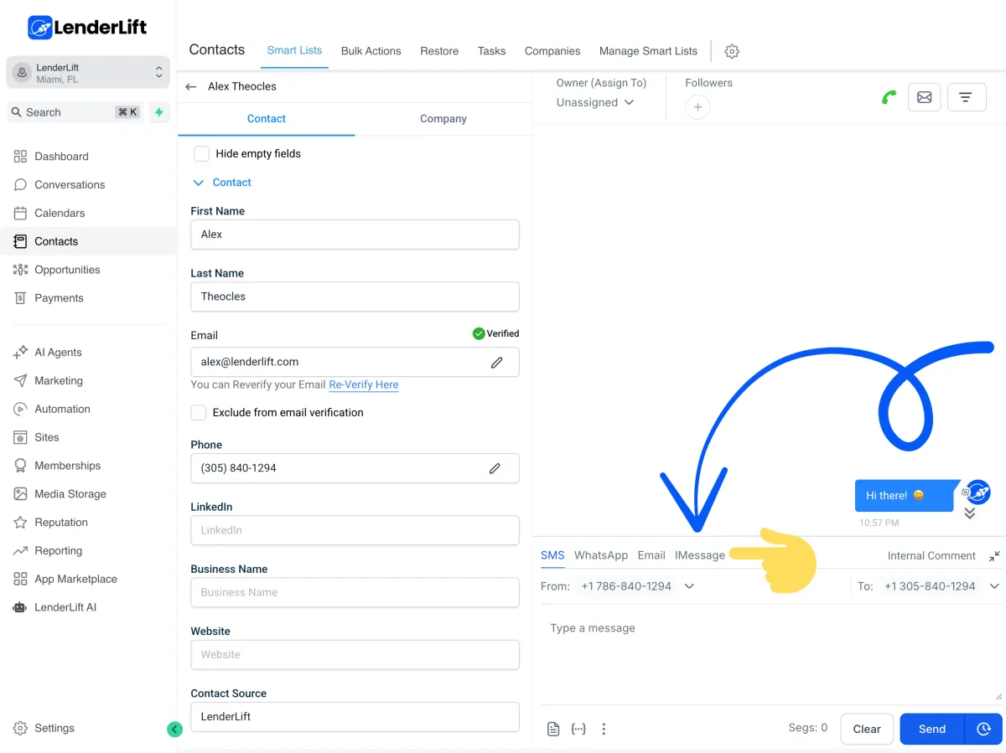
Task: Click the Business Name input field
Action: click(355, 592)
